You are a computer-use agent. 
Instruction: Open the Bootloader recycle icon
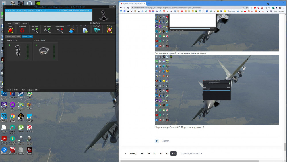[22, 30]
